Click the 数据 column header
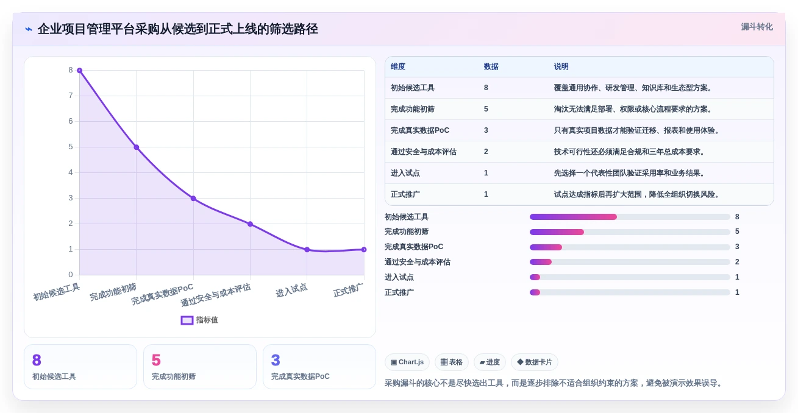Viewport: 798px width, 413px height. tap(491, 66)
